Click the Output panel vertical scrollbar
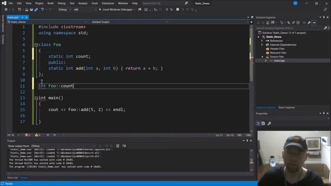Screen dimensions: 331x186 251,160
